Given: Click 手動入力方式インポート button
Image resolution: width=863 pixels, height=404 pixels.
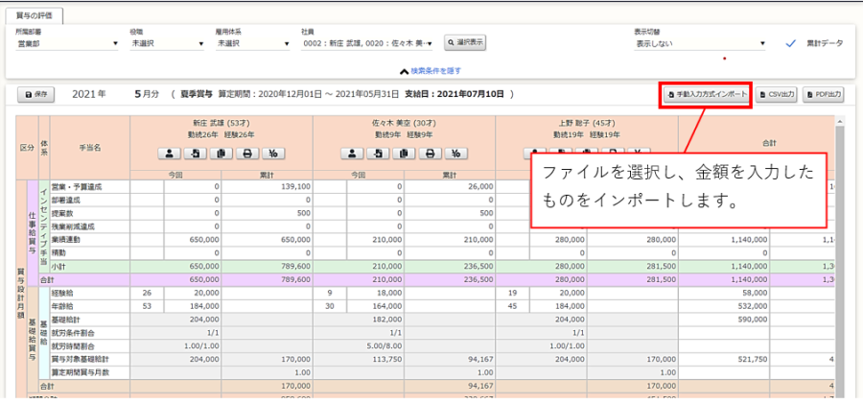Looking at the screenshot, I should [705, 95].
